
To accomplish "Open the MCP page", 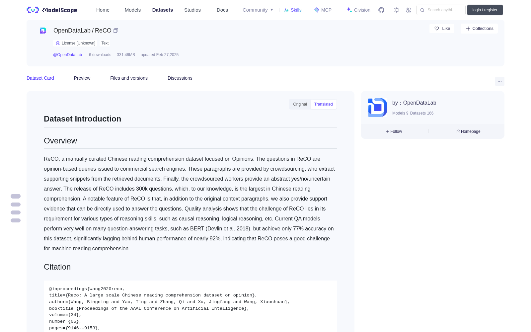I will (x=323, y=10).
